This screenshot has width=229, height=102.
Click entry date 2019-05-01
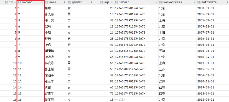coord(206,88)
